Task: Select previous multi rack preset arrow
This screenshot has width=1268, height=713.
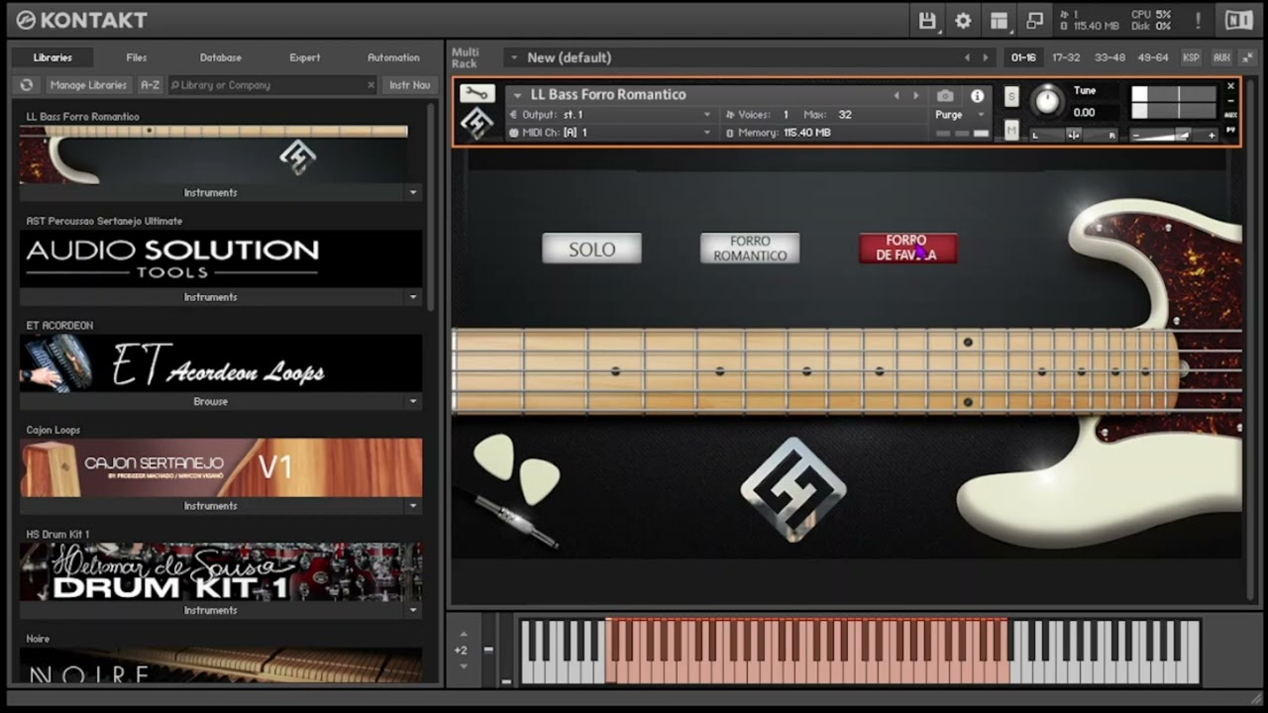Action: click(x=968, y=57)
